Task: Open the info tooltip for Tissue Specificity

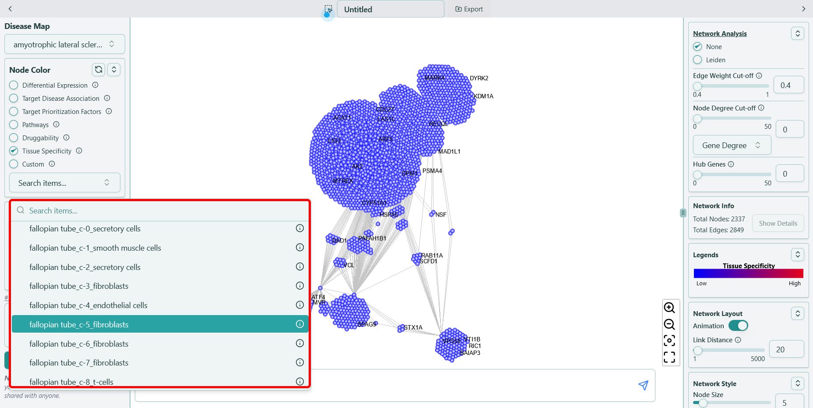Action: pos(79,151)
